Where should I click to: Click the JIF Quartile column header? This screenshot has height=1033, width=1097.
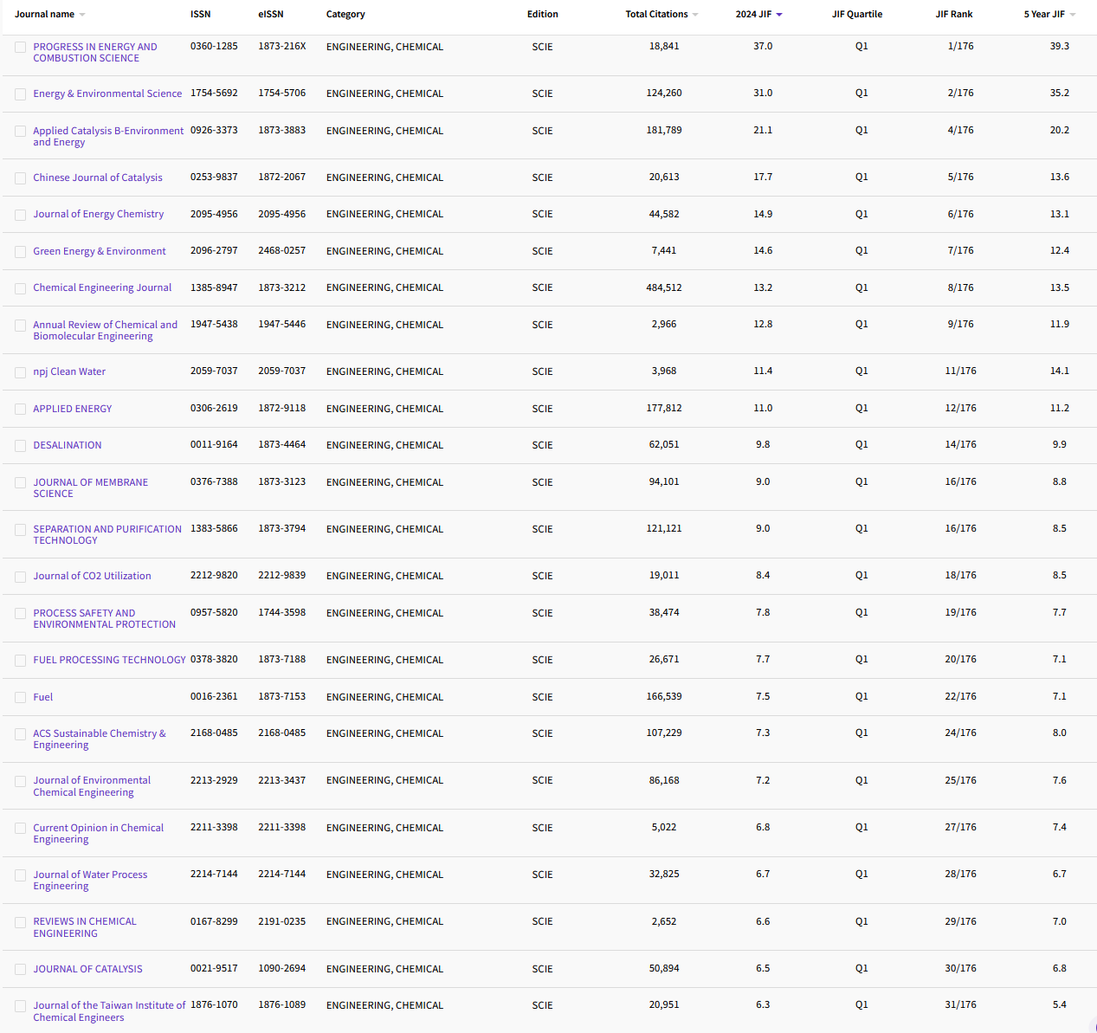[857, 14]
